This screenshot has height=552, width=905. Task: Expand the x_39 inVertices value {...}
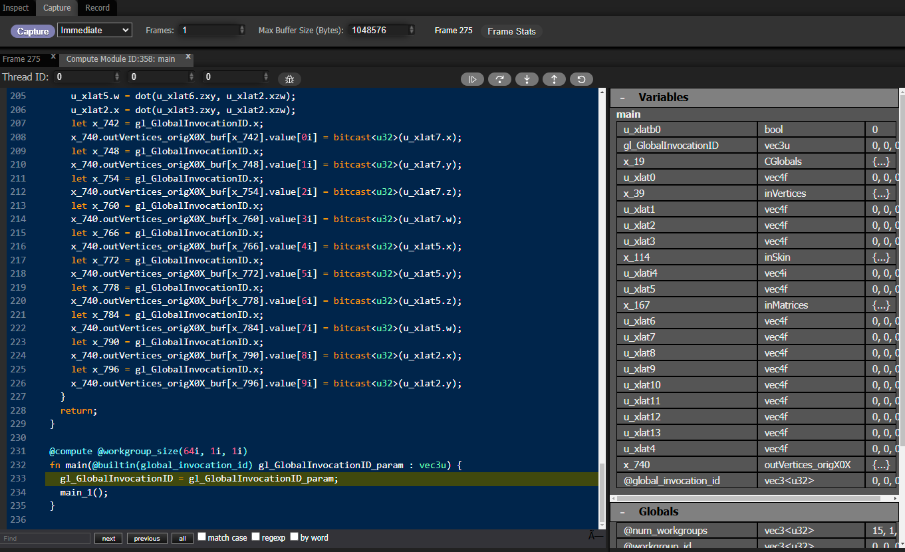point(881,194)
